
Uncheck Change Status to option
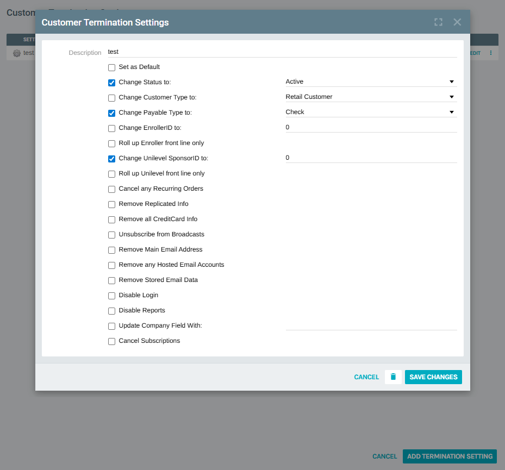pyautogui.click(x=111, y=83)
